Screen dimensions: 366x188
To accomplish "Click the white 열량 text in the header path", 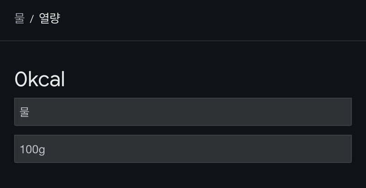I will coord(49,18).
